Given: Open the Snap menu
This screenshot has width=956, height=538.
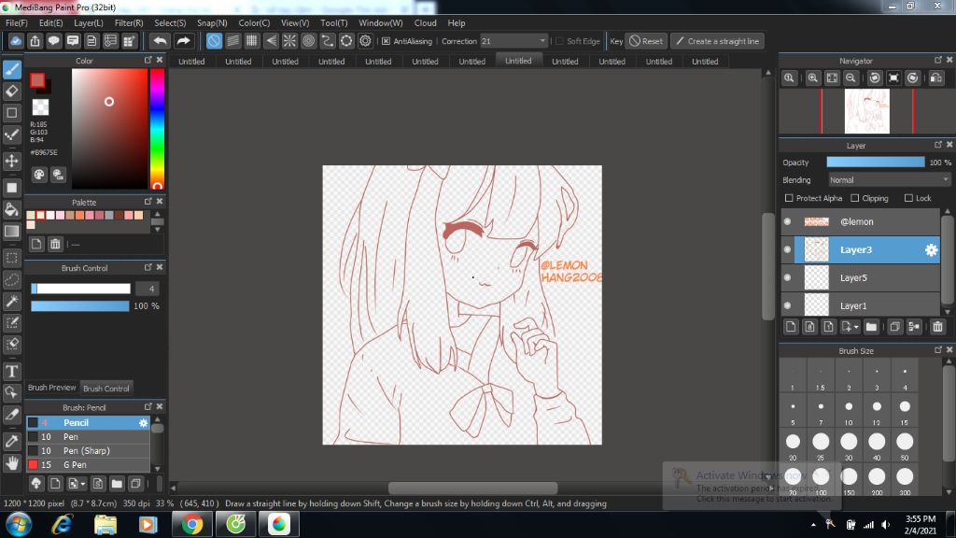Looking at the screenshot, I should click(212, 23).
